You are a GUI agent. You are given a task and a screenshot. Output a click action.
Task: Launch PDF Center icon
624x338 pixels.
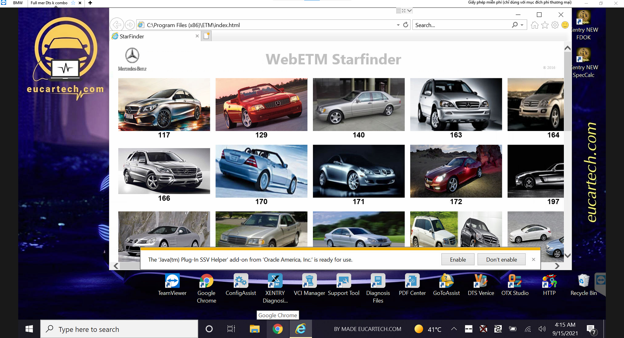coord(412,285)
